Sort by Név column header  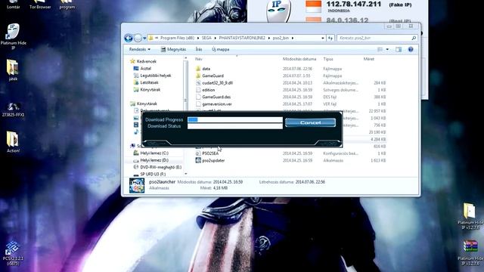199,59
